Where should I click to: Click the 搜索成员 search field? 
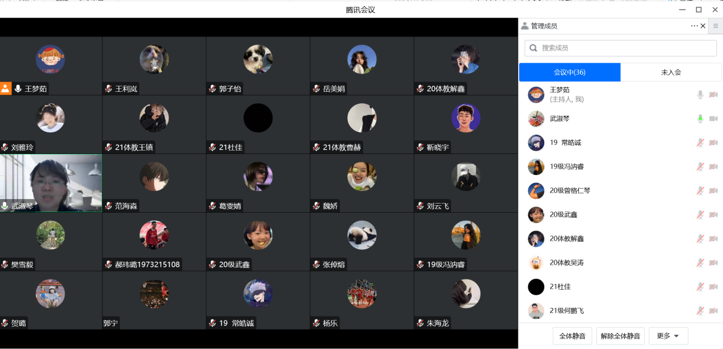tap(625, 48)
